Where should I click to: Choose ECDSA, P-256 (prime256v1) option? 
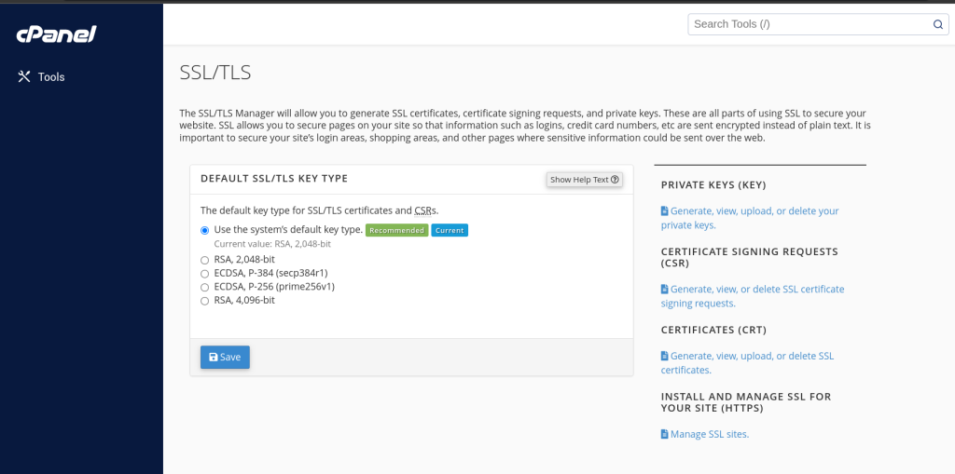tap(204, 287)
